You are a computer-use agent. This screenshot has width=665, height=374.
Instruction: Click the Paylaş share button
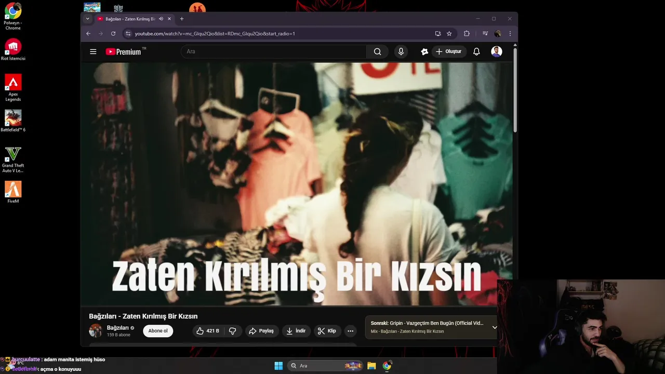click(261, 331)
